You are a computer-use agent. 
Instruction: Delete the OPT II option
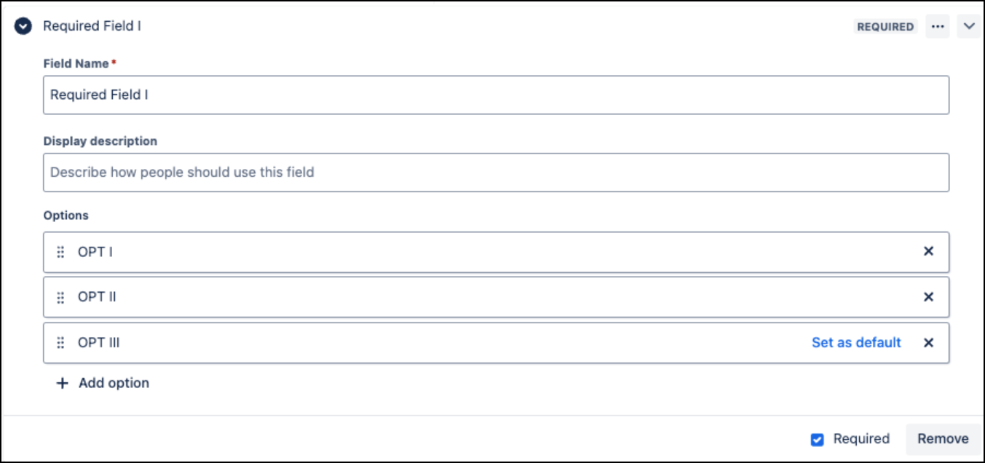coord(928,297)
